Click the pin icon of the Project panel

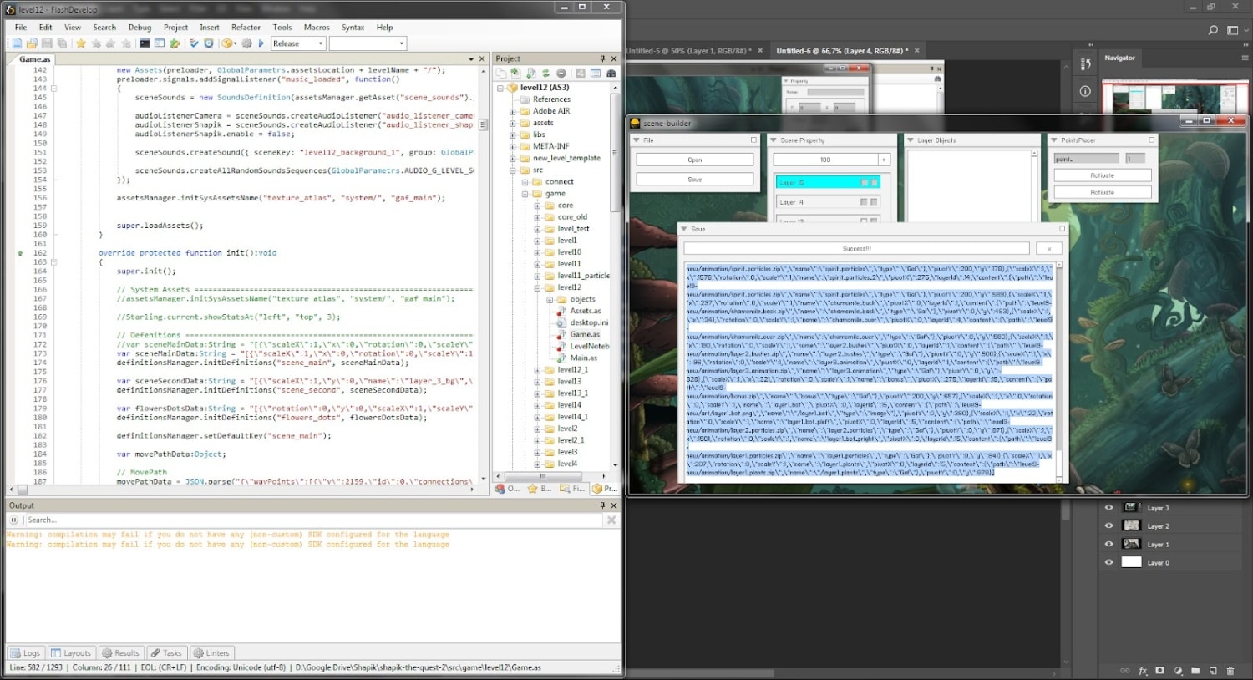tap(602, 58)
